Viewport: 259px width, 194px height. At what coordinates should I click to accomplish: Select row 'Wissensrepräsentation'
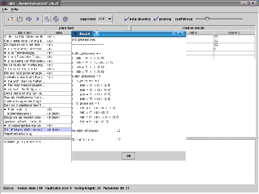click(38, 126)
